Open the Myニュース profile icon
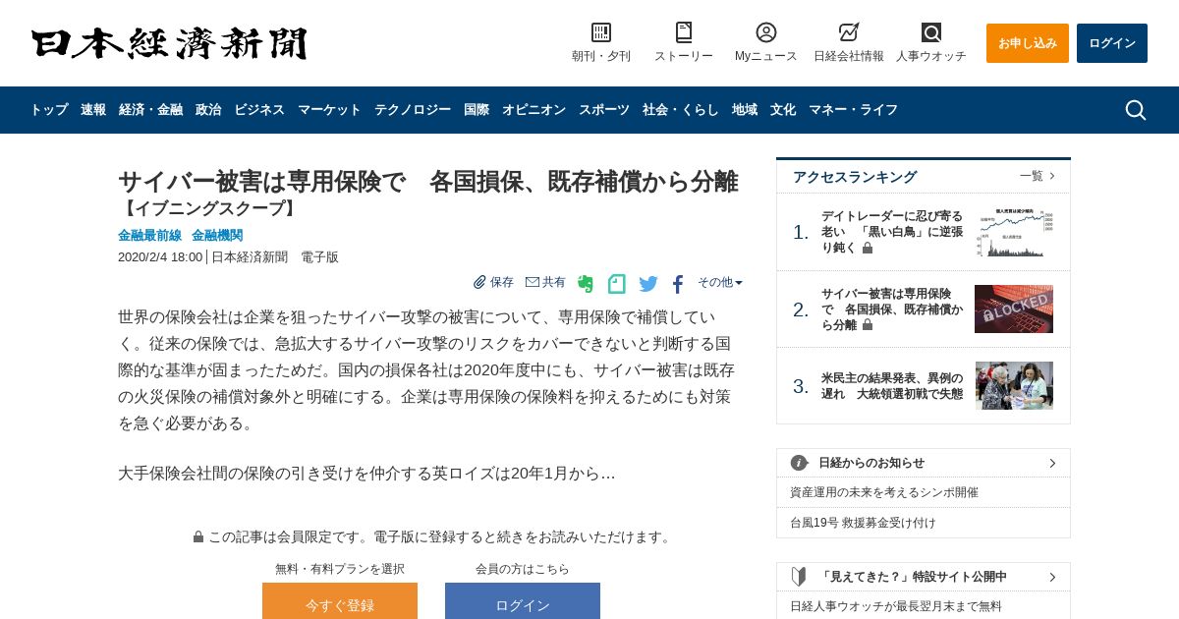 766,32
